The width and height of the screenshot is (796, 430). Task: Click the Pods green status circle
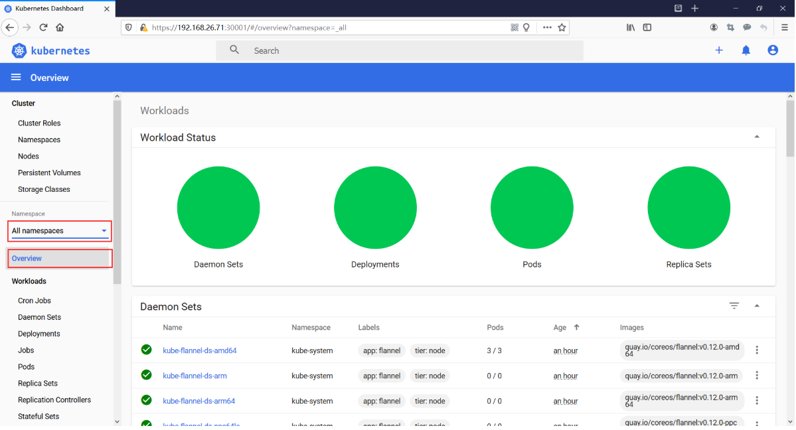(532, 208)
